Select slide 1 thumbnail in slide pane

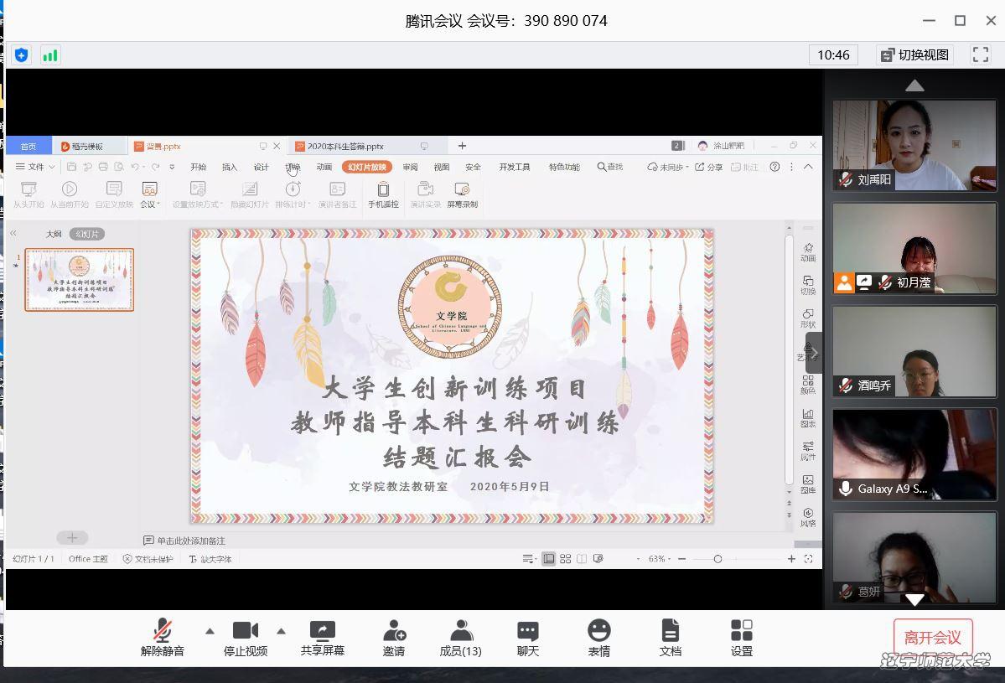pos(80,280)
